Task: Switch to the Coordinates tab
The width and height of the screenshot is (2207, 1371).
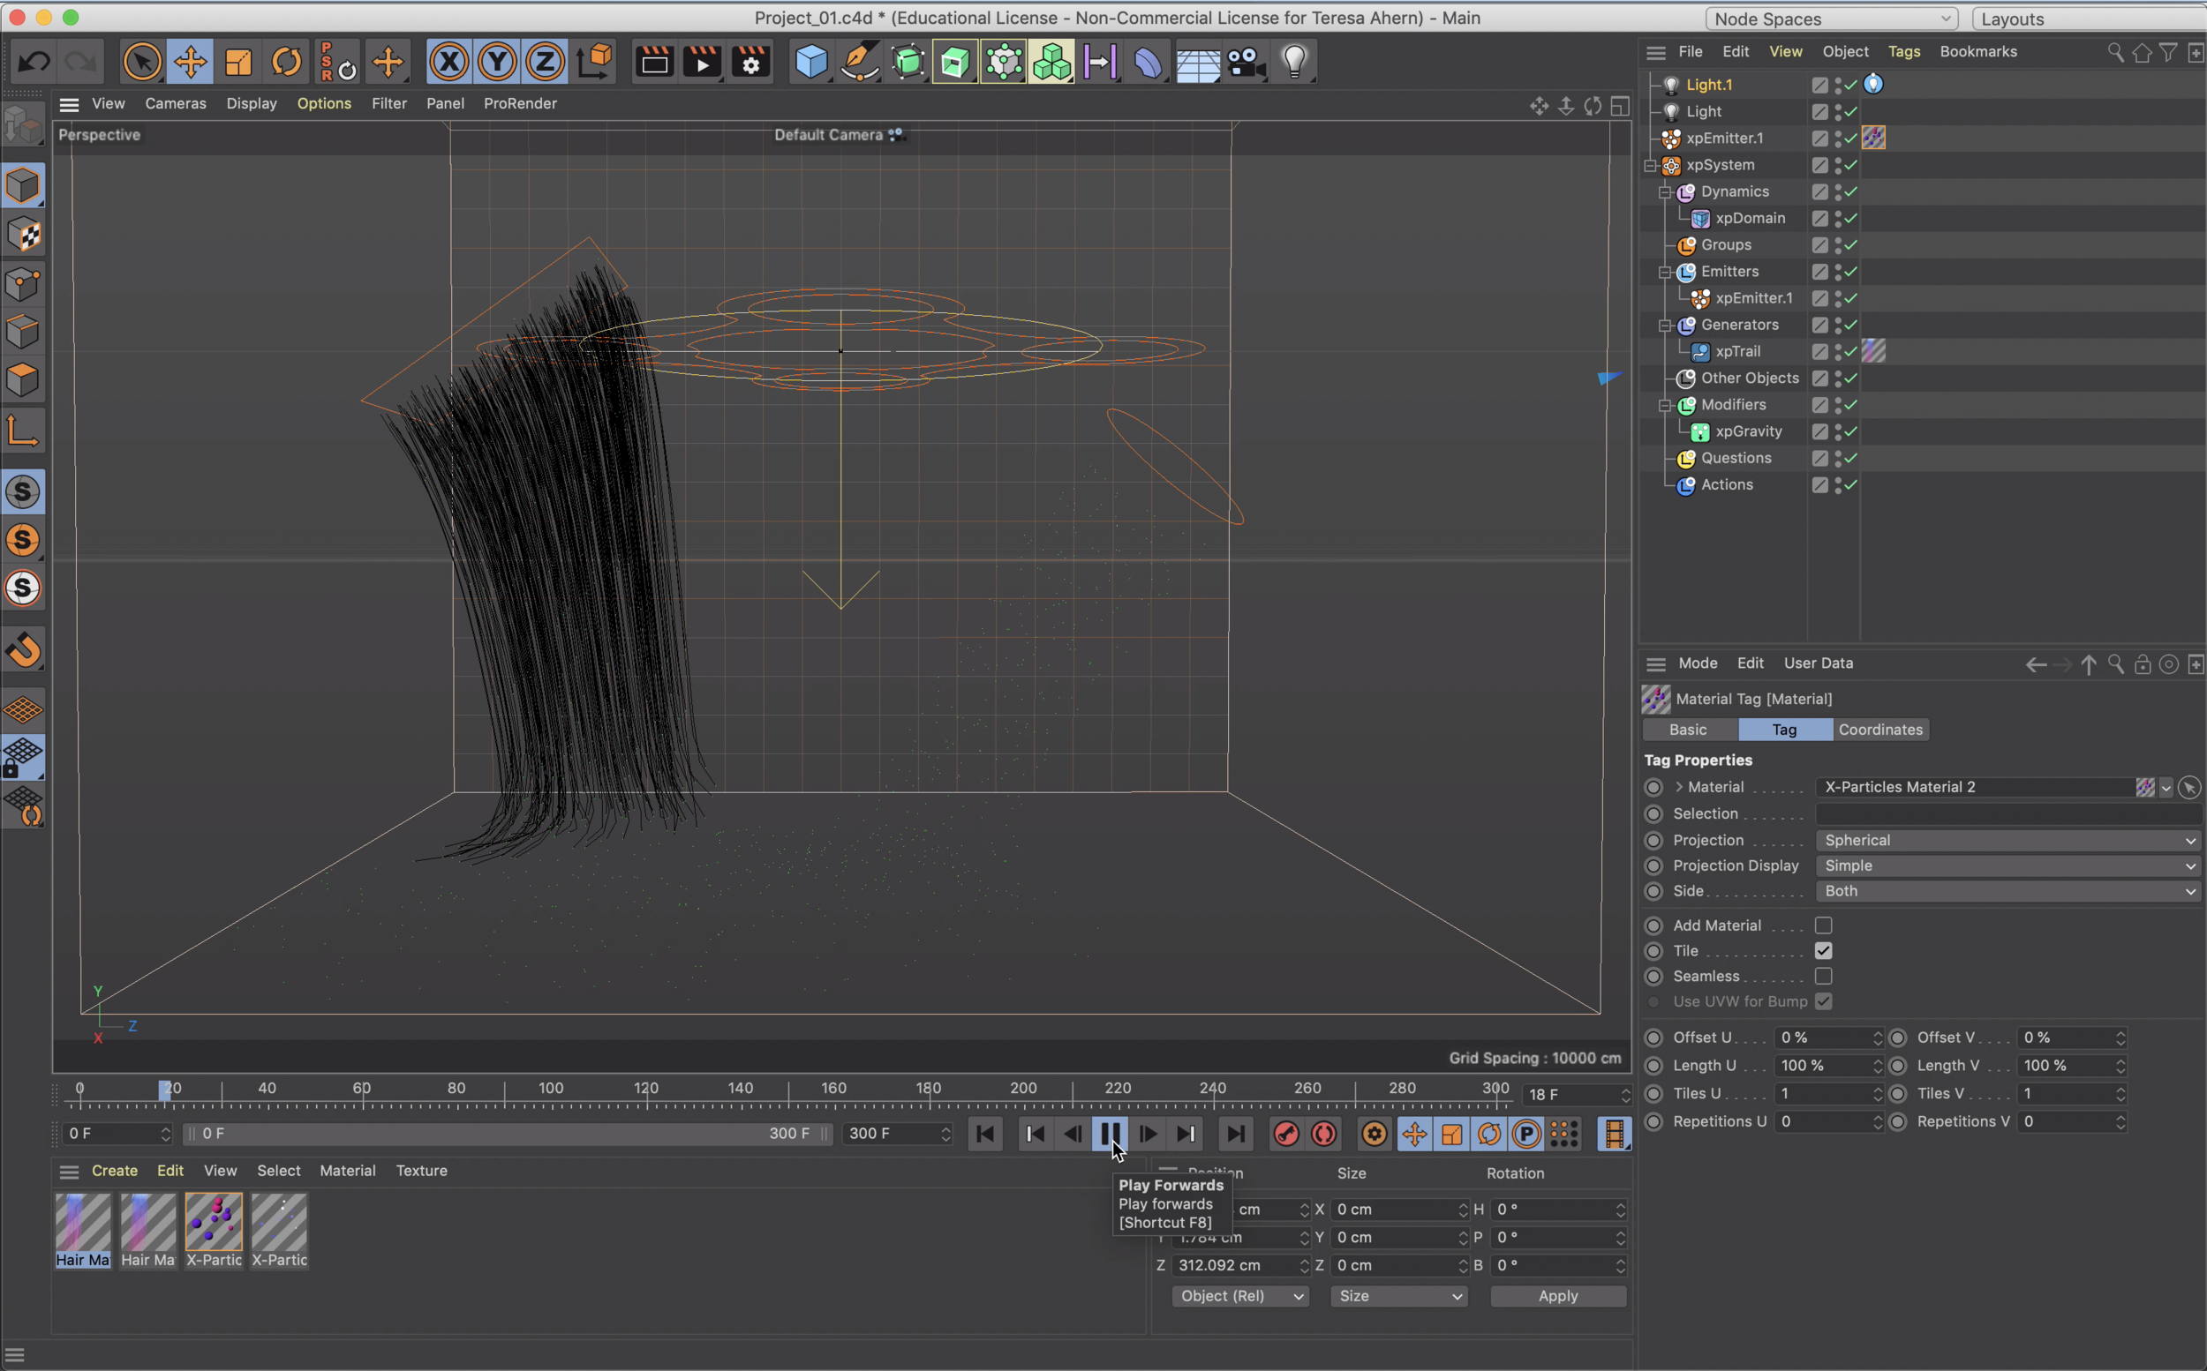Action: (1879, 729)
